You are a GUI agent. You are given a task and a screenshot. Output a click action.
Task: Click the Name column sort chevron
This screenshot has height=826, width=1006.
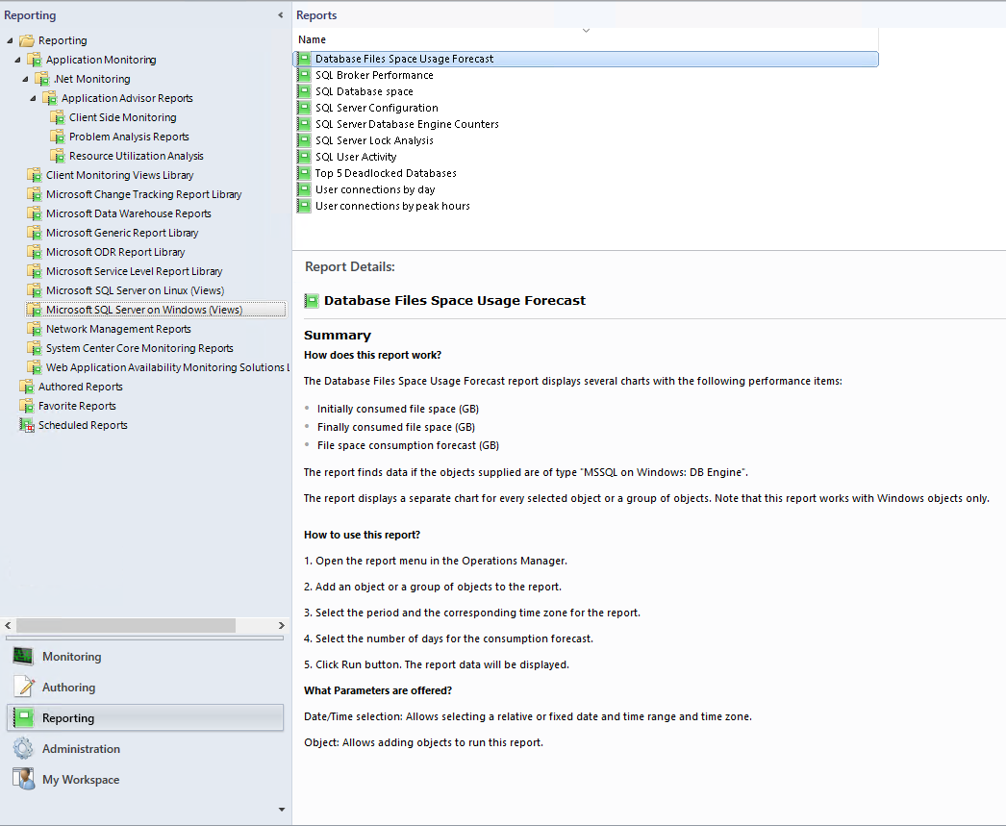click(x=586, y=31)
